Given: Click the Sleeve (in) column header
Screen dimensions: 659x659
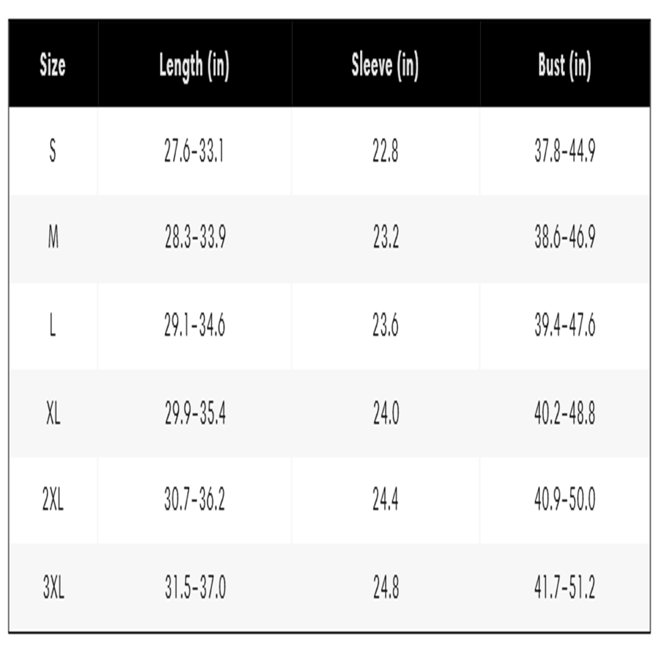Looking at the screenshot, I should tap(385, 66).
